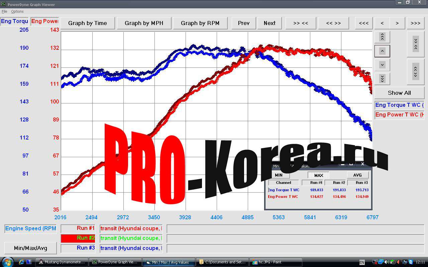Open the File menu
428x267 pixels.
(4, 11)
